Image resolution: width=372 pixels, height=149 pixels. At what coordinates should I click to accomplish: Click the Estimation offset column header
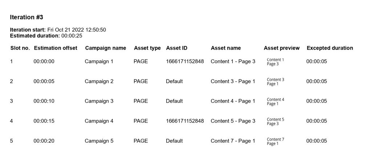56,48
